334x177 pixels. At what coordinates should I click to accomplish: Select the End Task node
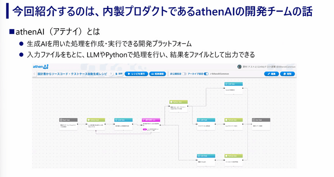(x=261, y=119)
